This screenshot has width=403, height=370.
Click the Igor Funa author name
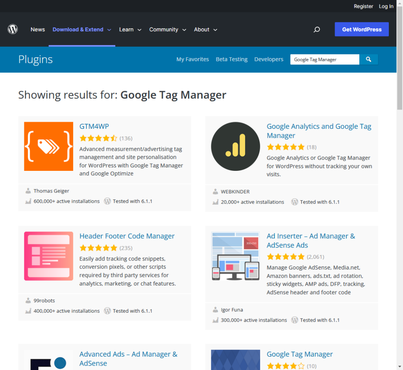coord(232,310)
